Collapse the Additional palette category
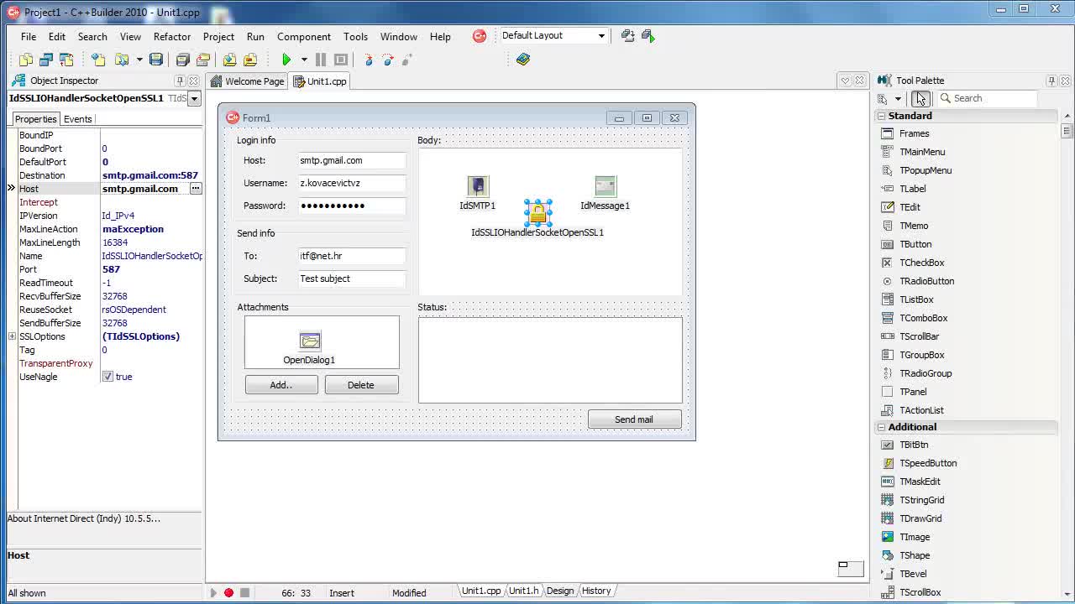The width and height of the screenshot is (1075, 604). pyautogui.click(x=881, y=427)
